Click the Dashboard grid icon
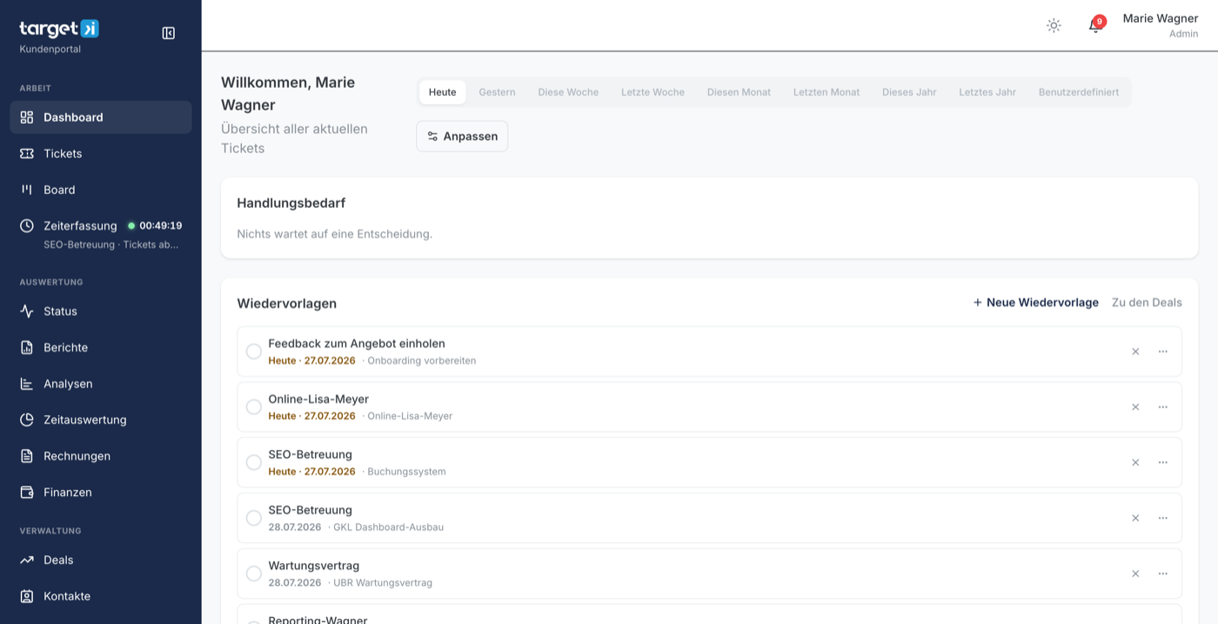This screenshot has height=624, width=1218. click(27, 117)
